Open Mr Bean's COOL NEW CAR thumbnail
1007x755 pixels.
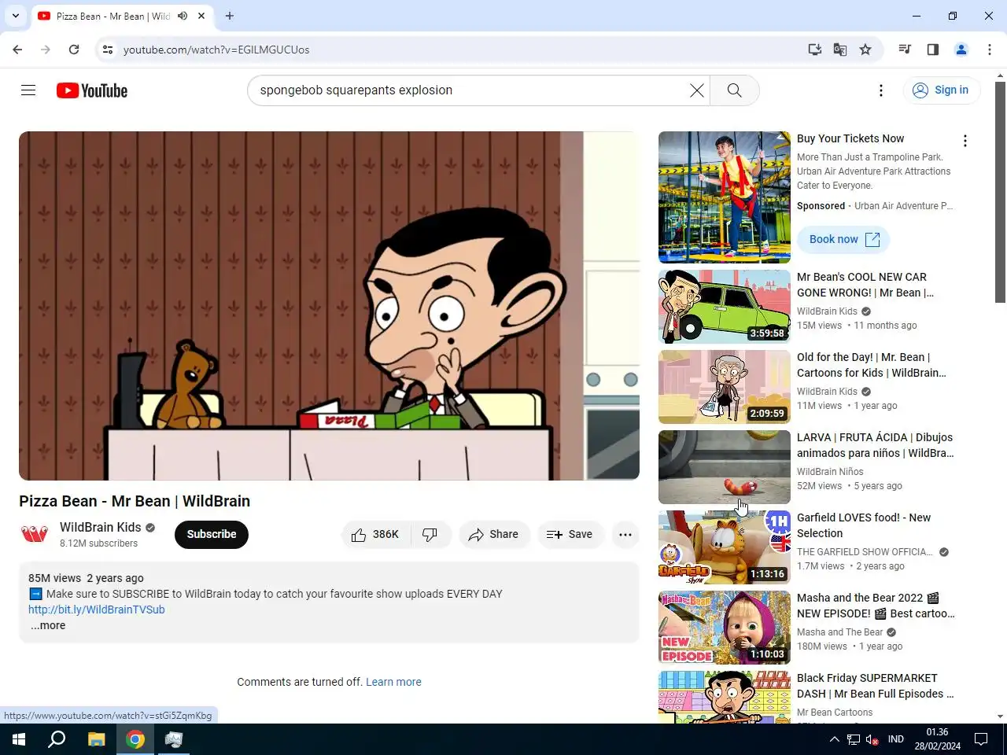[x=725, y=307]
